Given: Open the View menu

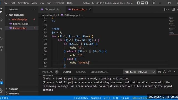Looking at the screenshot, I should coord(34,3).
